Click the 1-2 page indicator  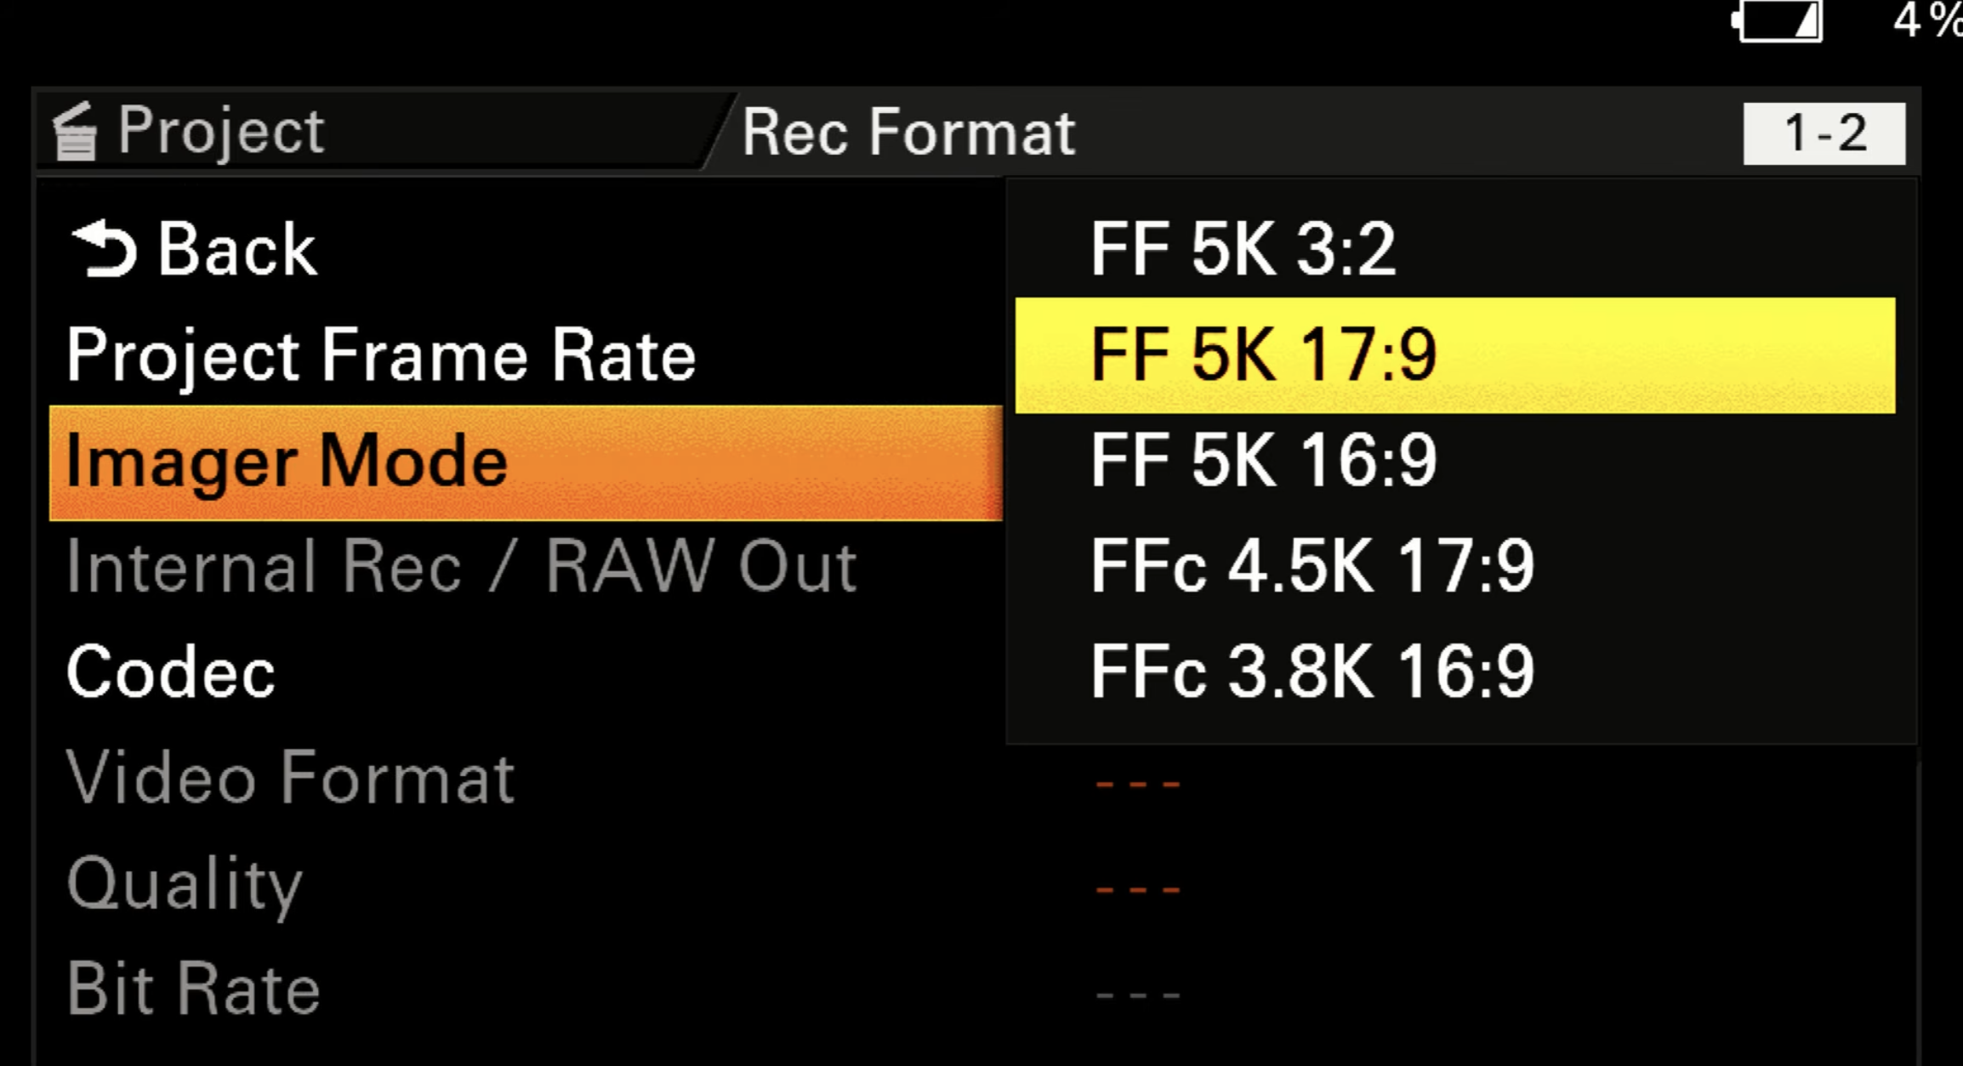click(x=1824, y=133)
